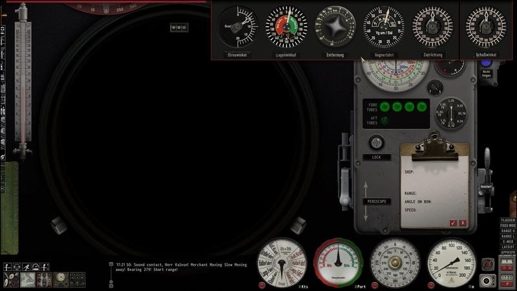
Task: Select the third order icon in the row
Action: click(x=26, y=266)
